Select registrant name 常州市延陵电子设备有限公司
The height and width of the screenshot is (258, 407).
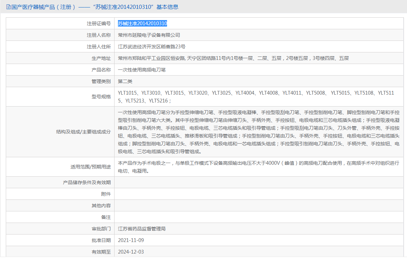[x=149, y=35]
